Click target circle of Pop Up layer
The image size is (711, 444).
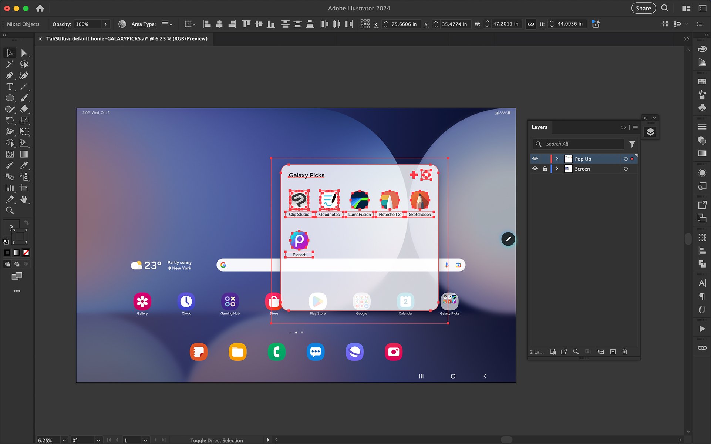point(626,159)
